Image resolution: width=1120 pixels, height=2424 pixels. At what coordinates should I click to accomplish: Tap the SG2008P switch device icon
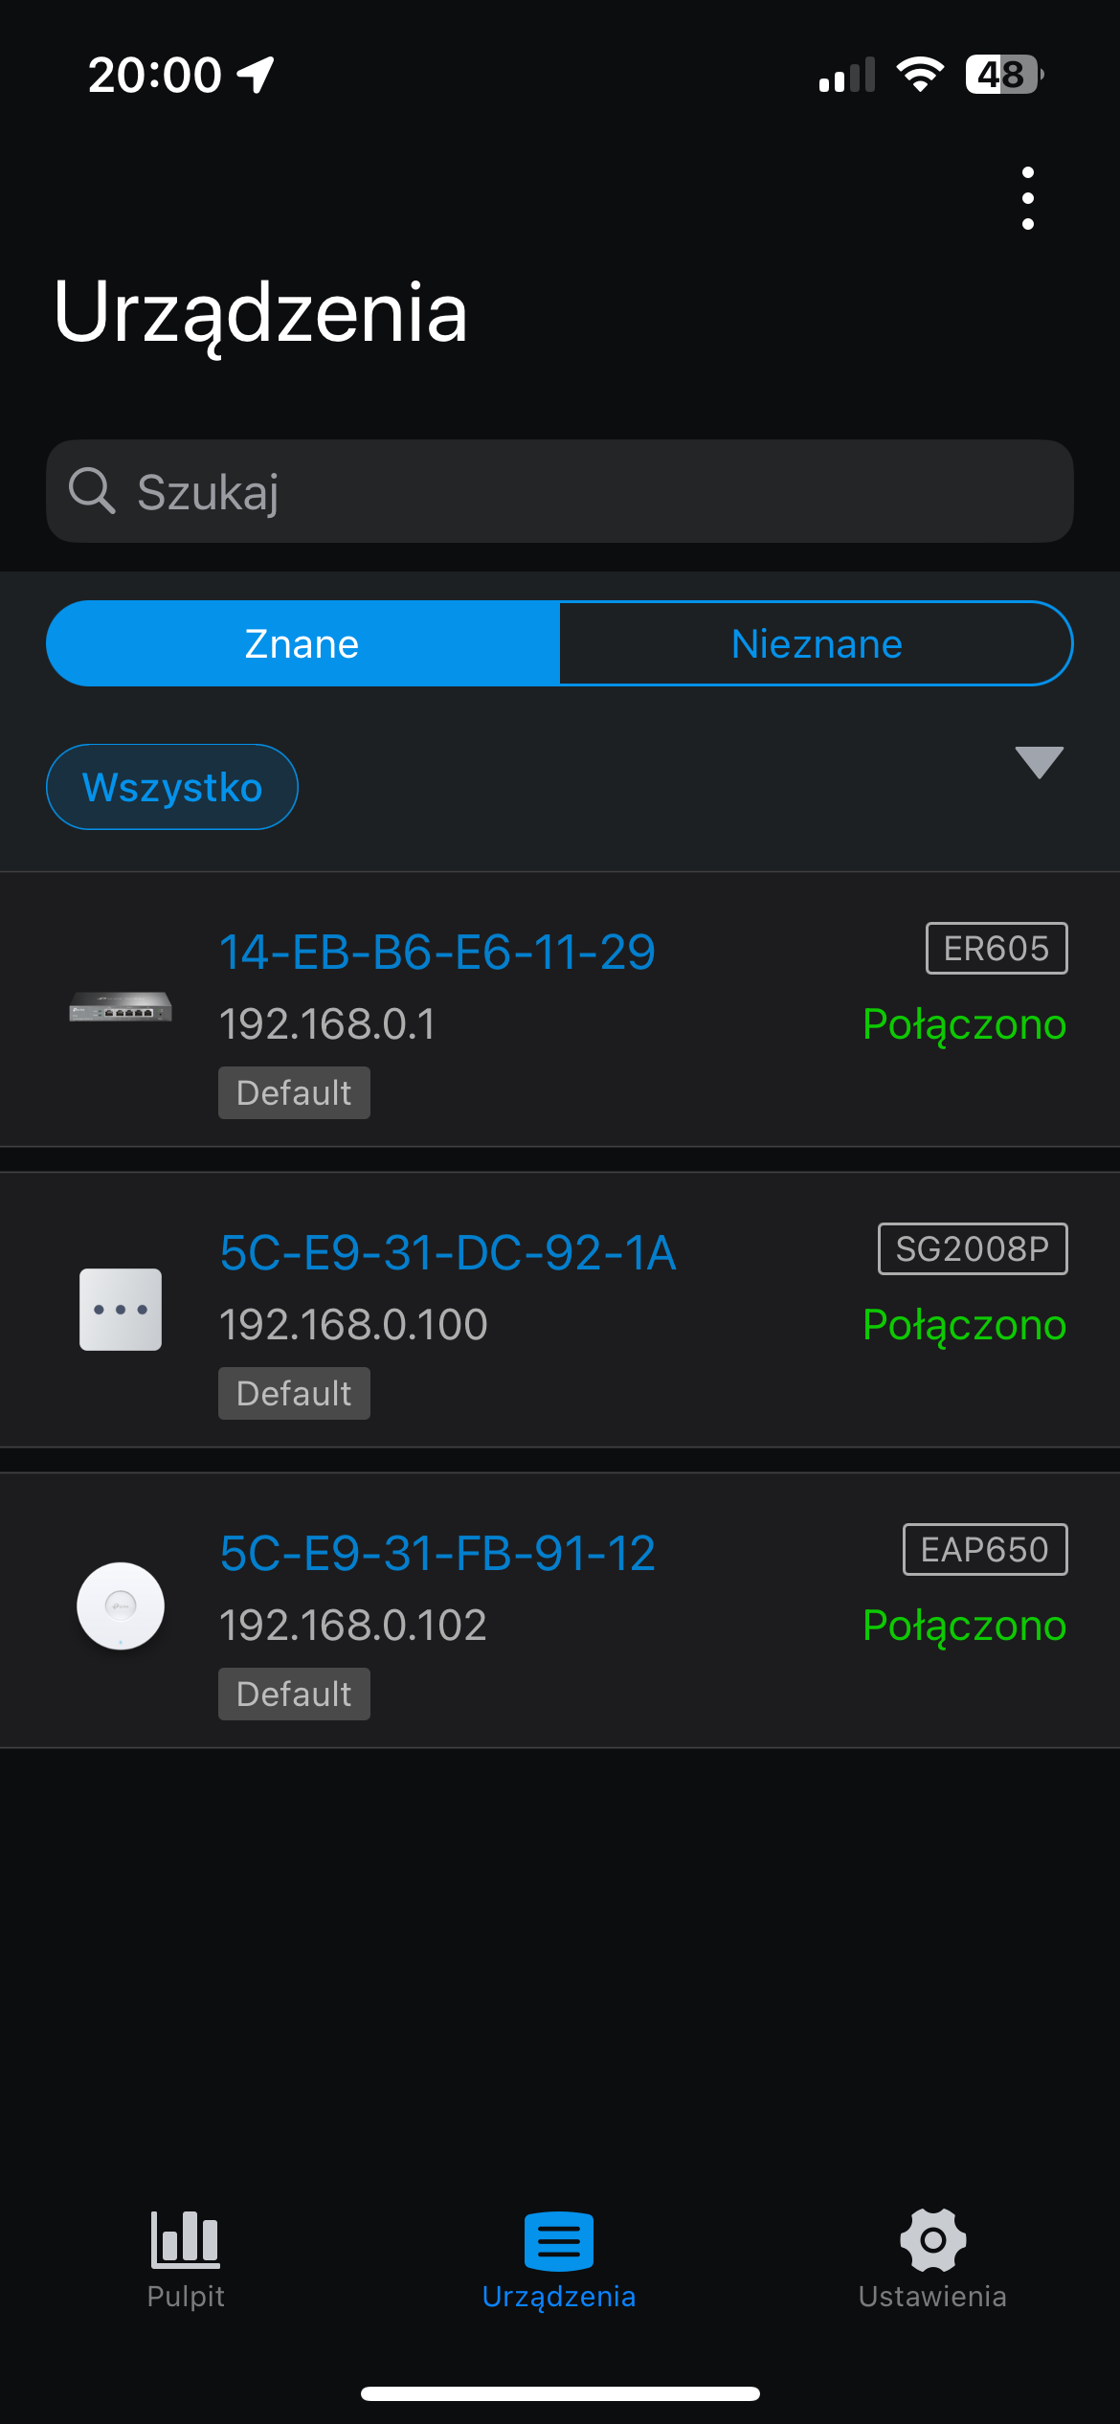pyautogui.click(x=121, y=1309)
